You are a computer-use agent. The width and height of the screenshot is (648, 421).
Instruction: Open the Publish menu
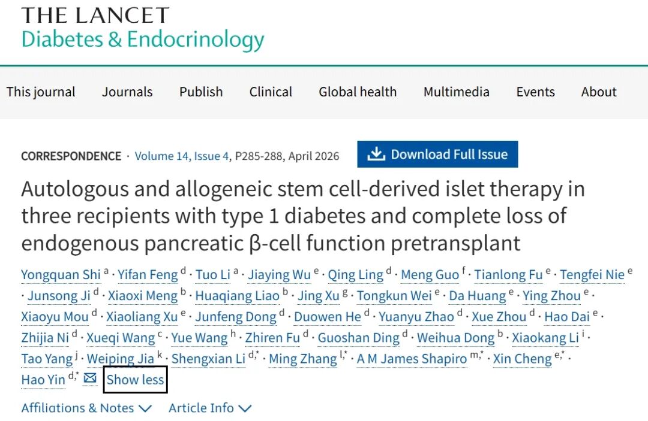tap(201, 92)
